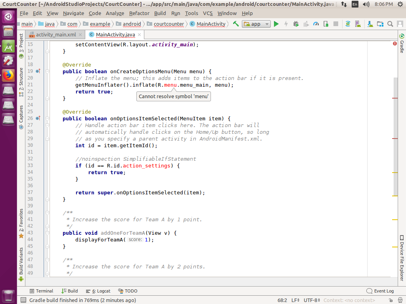
Task: Launch Search Everywhere with the magnifier icon
Action: pyautogui.click(x=391, y=24)
